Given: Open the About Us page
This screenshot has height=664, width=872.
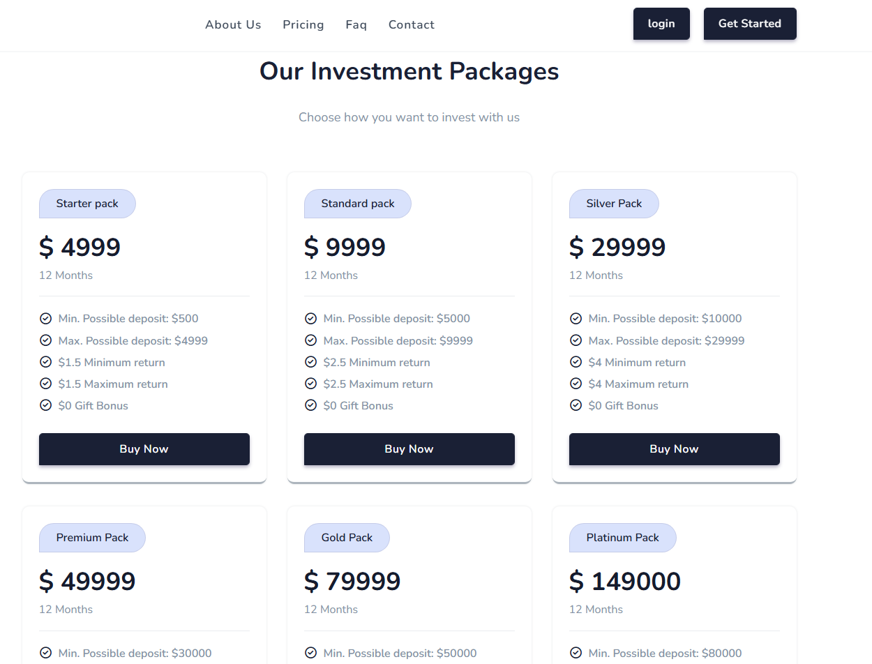Looking at the screenshot, I should [233, 24].
